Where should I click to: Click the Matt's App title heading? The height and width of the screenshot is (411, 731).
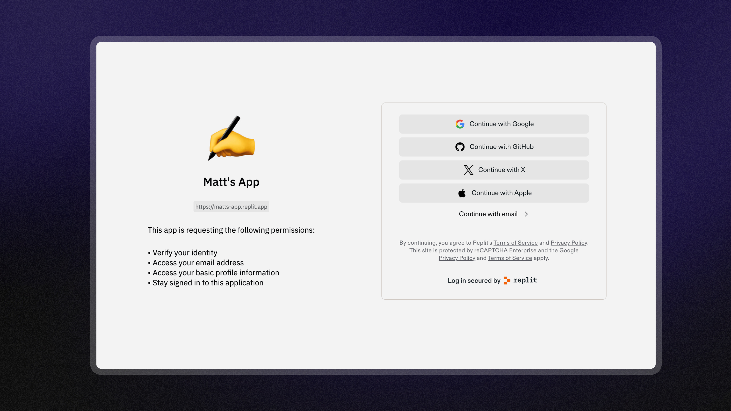pyautogui.click(x=231, y=182)
